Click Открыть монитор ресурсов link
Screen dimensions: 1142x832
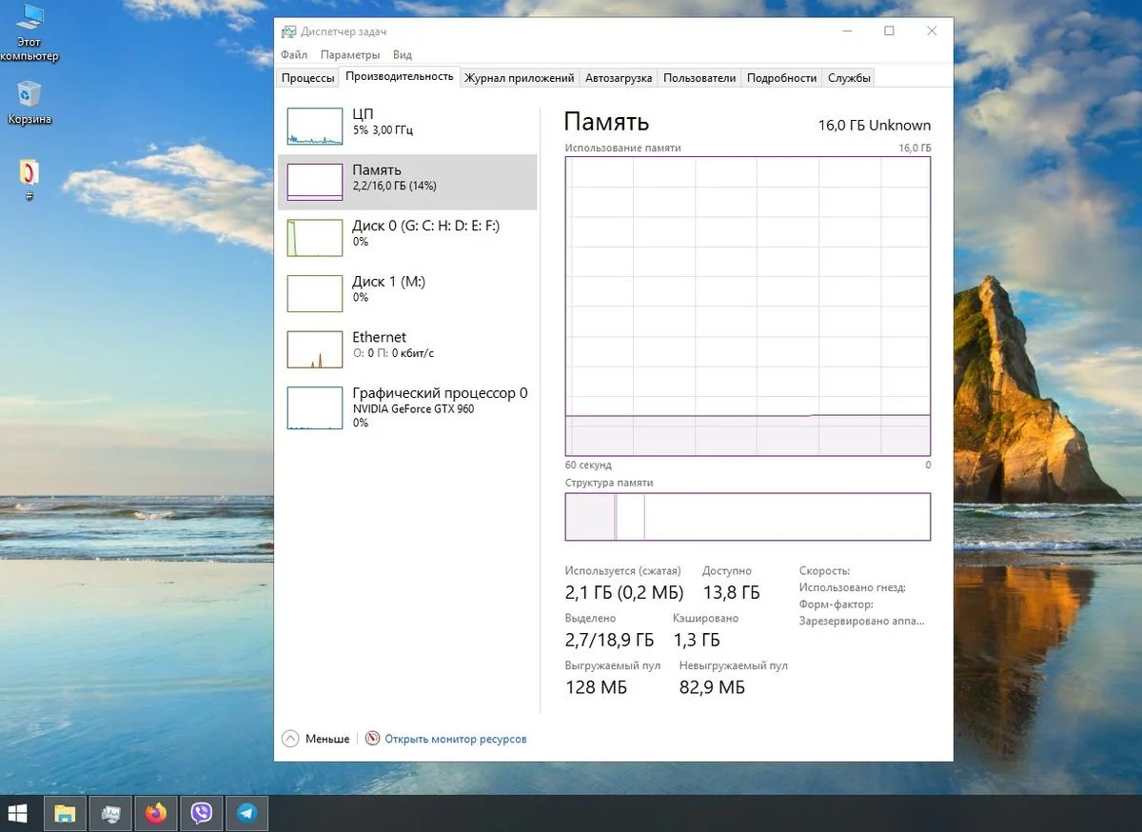[x=455, y=739]
